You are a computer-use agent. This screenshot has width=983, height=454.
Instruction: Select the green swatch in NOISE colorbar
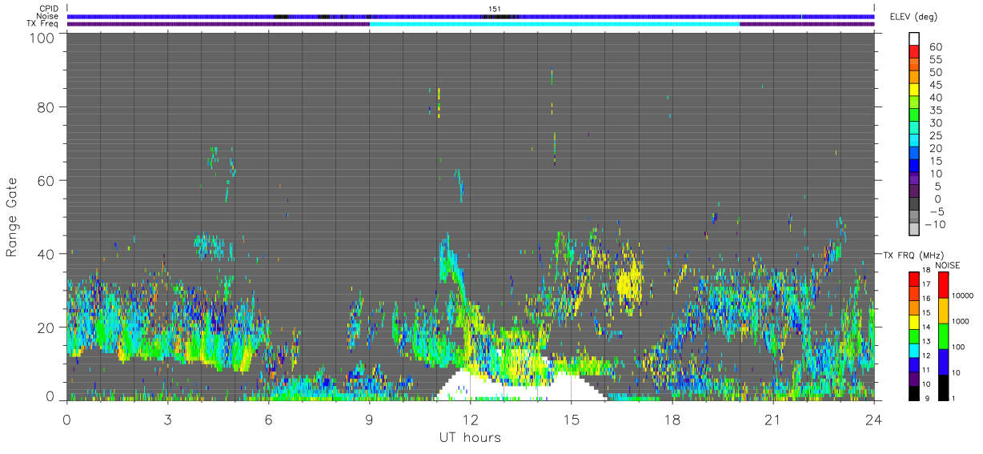coord(942,336)
